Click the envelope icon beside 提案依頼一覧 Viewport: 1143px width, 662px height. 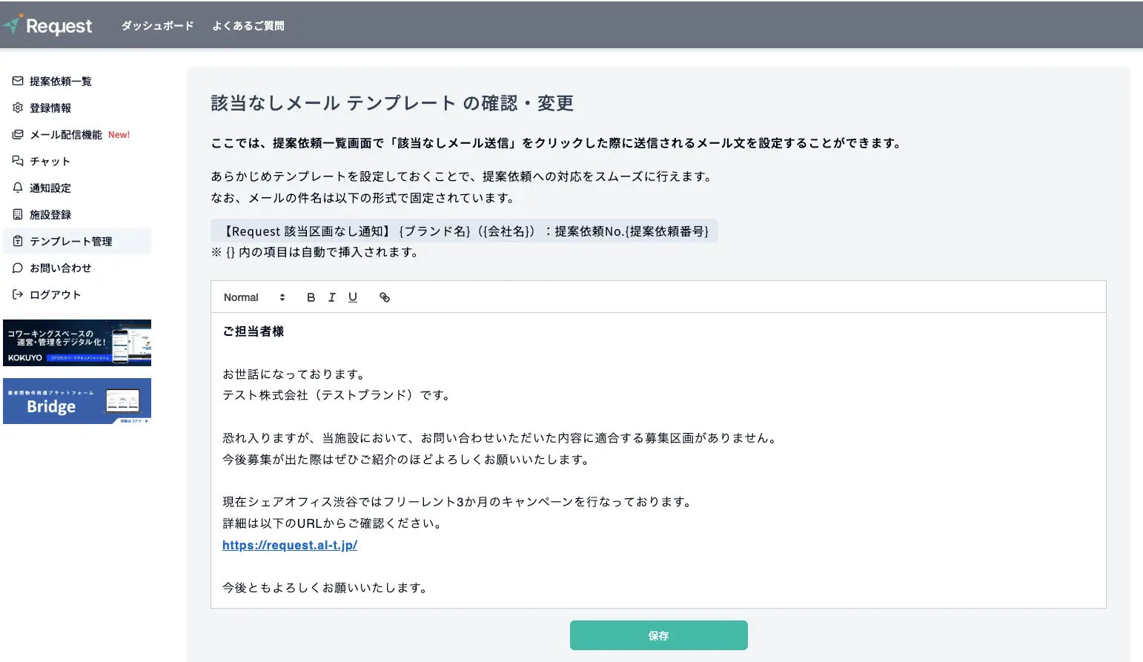click(18, 81)
